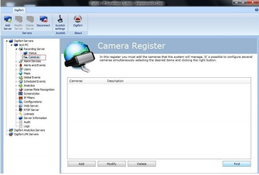Viewport: 259px width, 175px height.
Task: Open Screenstyles in the tree
Action: click(x=32, y=93)
